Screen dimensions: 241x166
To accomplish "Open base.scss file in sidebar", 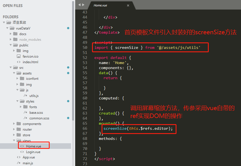I will point(36,113).
